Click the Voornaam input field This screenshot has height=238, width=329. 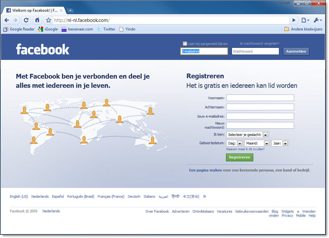[260, 98]
